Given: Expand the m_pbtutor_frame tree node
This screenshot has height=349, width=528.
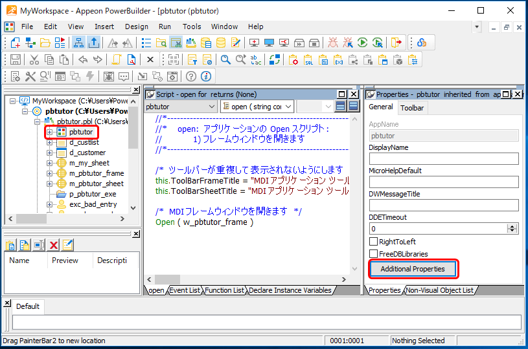Looking at the screenshot, I should click(x=49, y=174).
